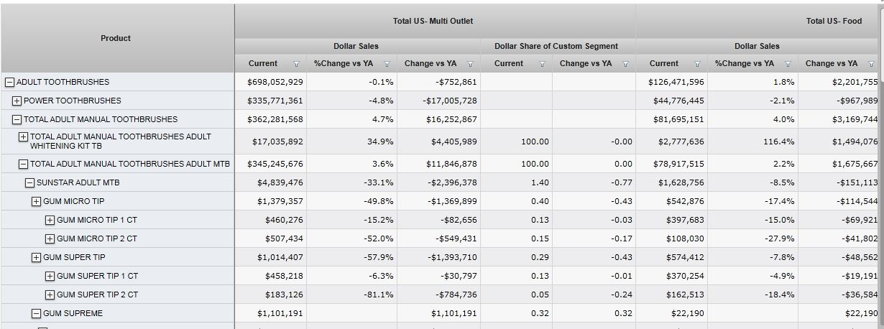884x329 pixels.
Task: Collapse TOTAL ADULT MANUAL TOOTHBRUSHES group
Action: pos(17,119)
